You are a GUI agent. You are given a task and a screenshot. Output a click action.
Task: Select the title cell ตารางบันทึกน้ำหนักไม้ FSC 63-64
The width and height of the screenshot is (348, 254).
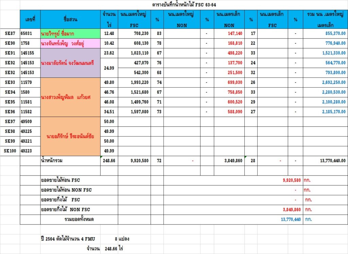184,5
